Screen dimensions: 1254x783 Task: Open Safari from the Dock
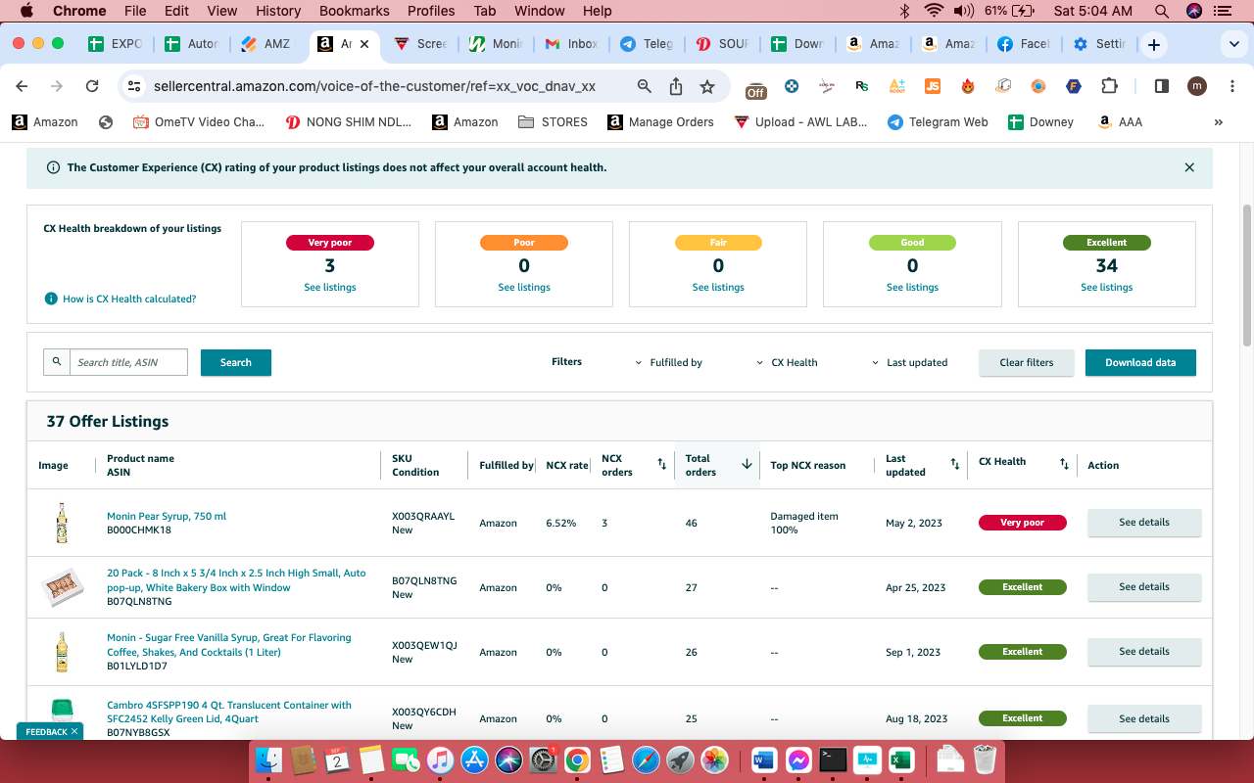point(646,760)
